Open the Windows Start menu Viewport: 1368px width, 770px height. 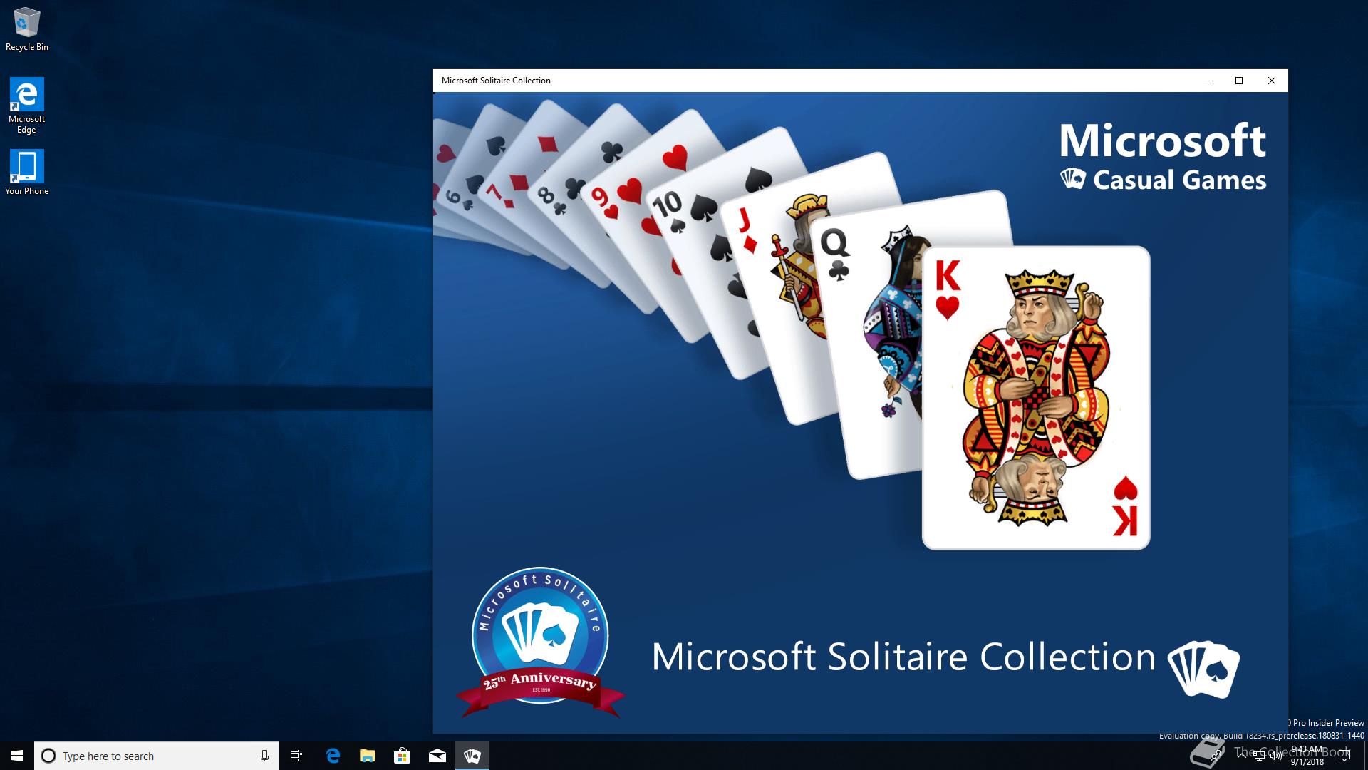pyautogui.click(x=17, y=756)
